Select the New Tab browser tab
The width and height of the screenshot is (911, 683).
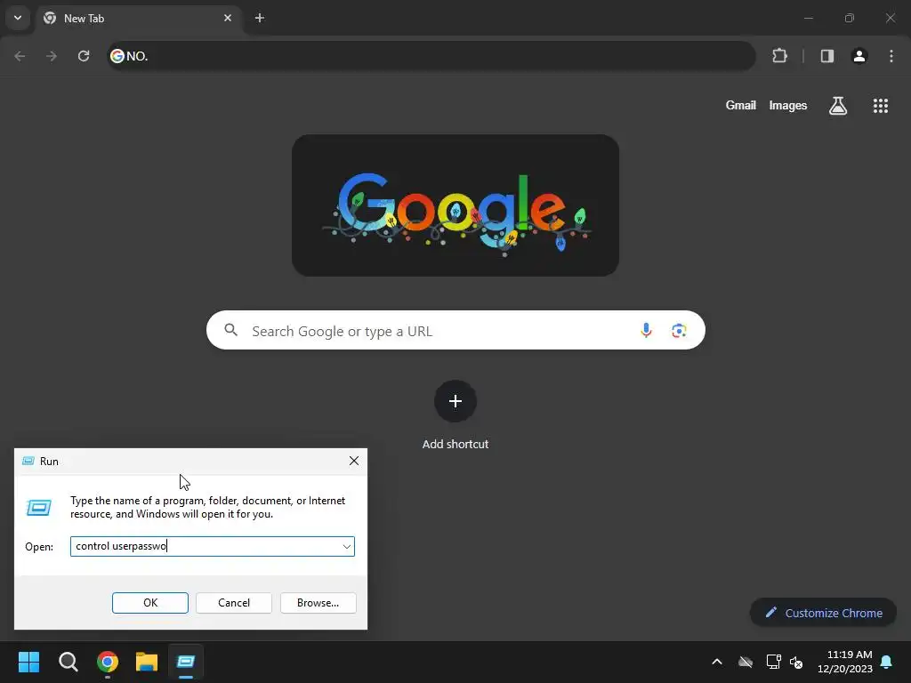[138, 18]
